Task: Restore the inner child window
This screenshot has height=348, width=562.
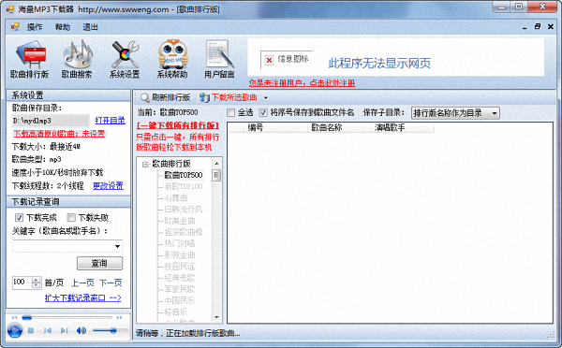Action: click(x=538, y=26)
